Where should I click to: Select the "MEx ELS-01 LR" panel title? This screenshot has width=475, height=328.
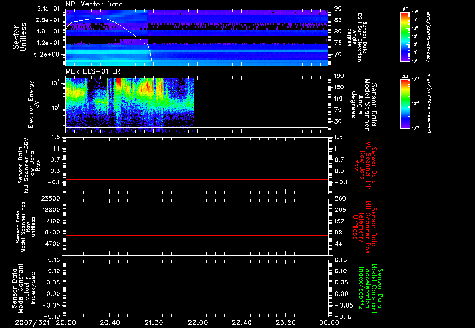tap(93, 72)
